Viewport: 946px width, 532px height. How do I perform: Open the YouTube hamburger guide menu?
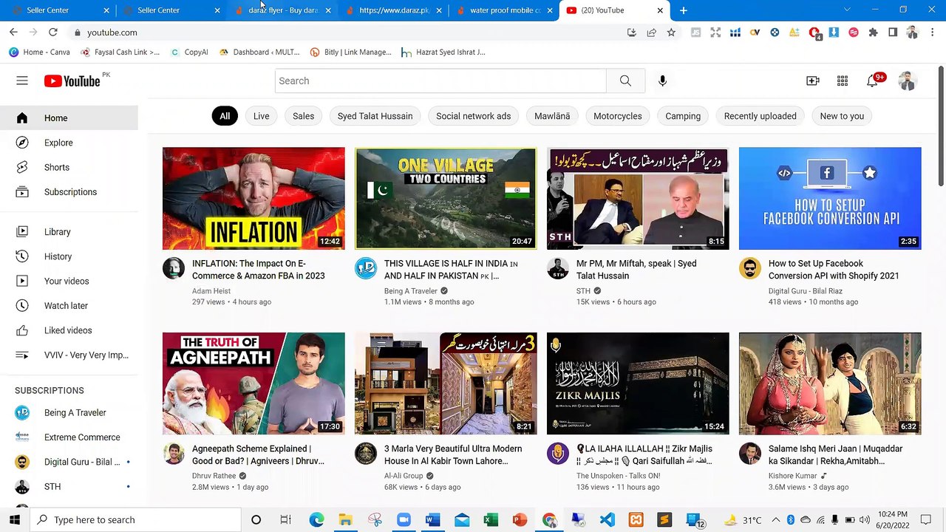[x=22, y=81]
